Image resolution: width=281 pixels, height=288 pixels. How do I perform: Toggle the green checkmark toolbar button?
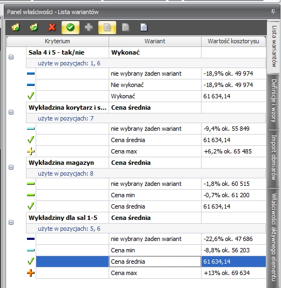(71, 28)
